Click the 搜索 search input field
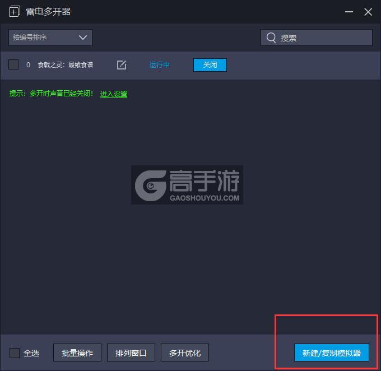This screenshot has width=381, height=371. coord(317,38)
